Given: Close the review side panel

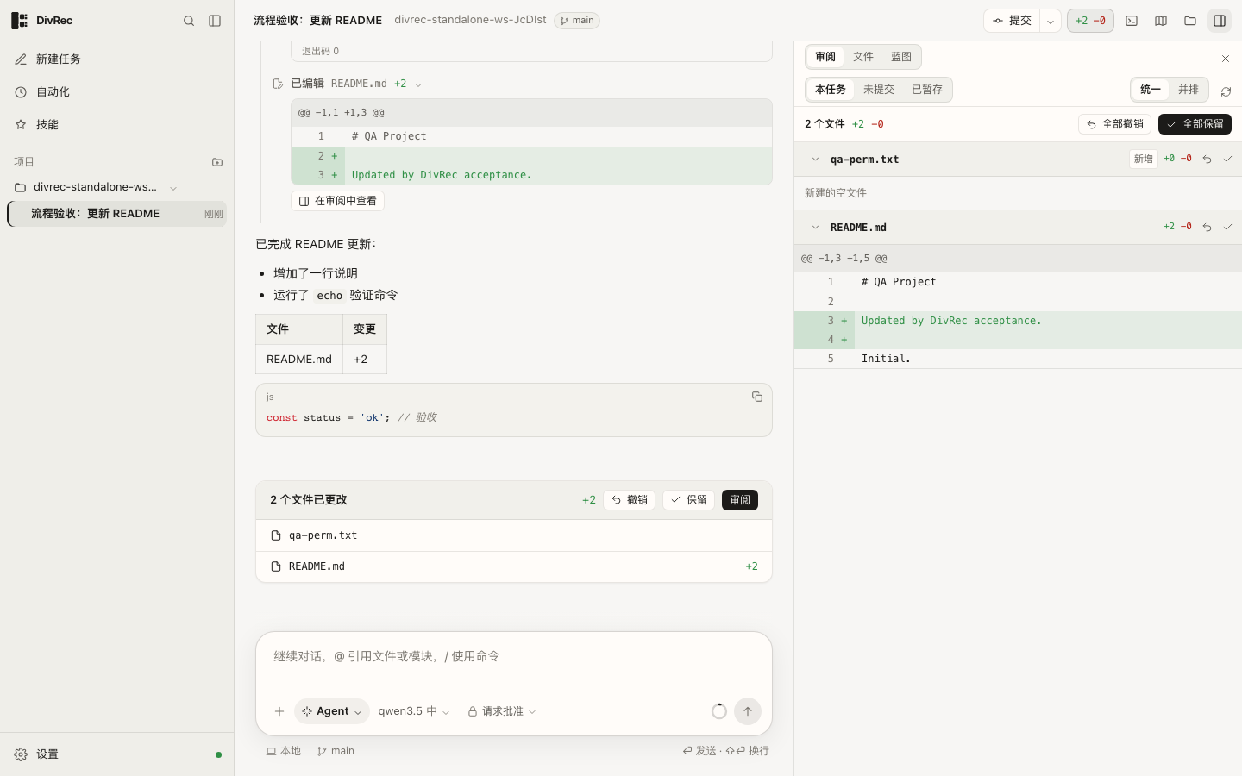Looking at the screenshot, I should pos(1226,59).
